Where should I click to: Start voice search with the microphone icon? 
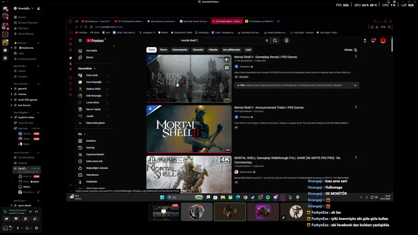[x=286, y=40]
